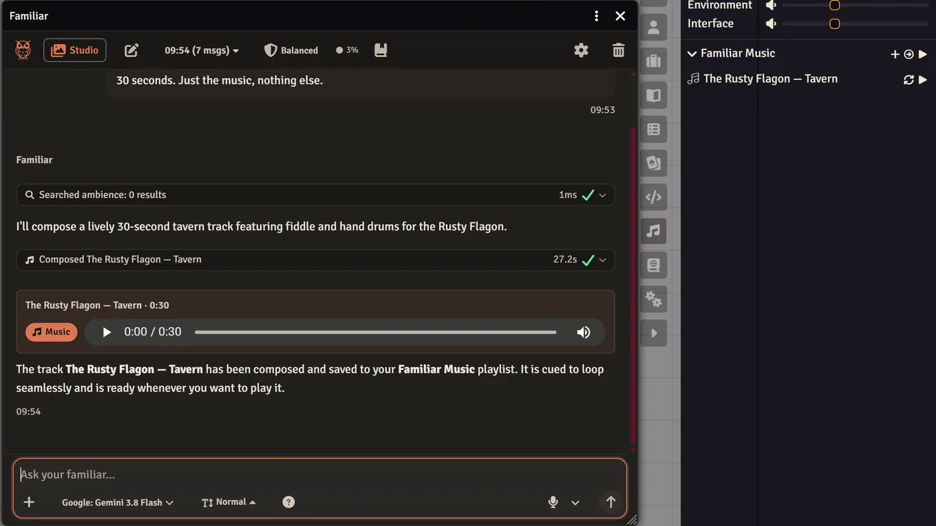Screen dimensions: 936x526
Task: Play the audio in chat player
Action: [107, 332]
